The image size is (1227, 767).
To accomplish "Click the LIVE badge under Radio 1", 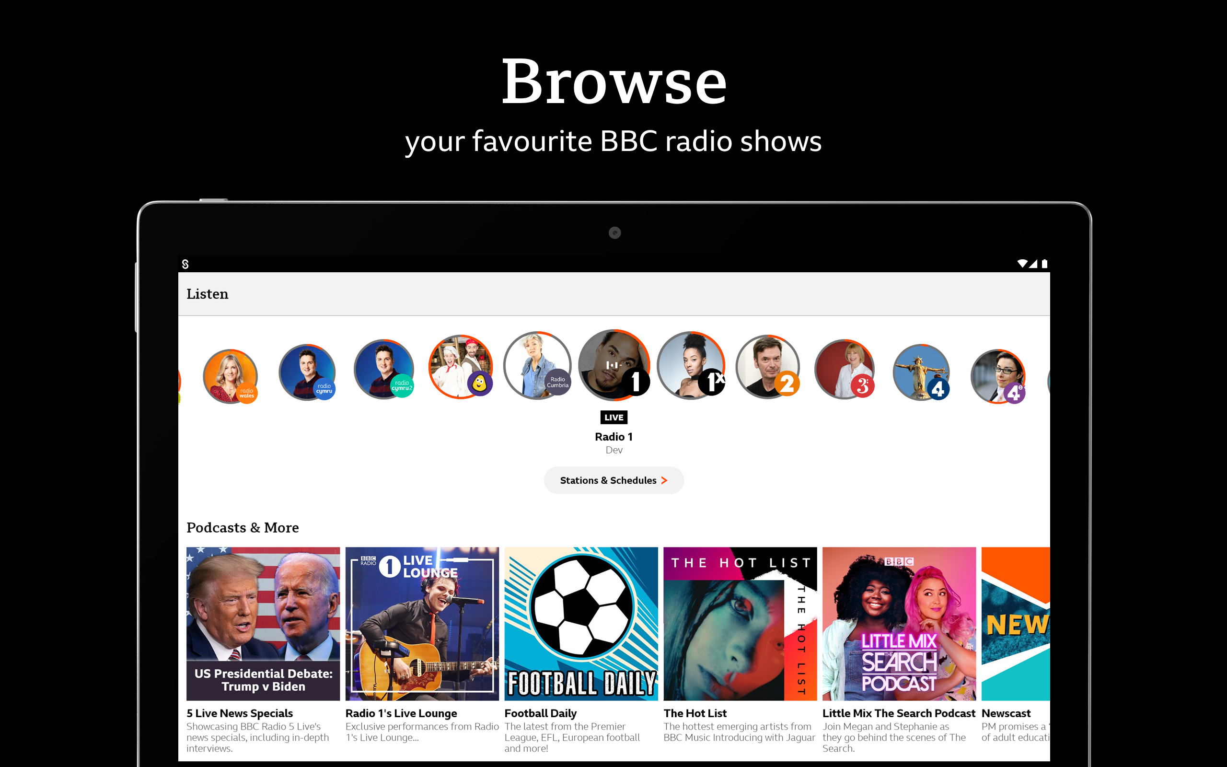I will point(614,417).
